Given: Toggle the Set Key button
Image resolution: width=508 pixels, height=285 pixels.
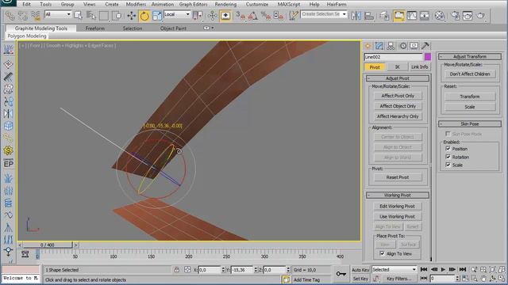Looking at the screenshot, I should [x=360, y=278].
